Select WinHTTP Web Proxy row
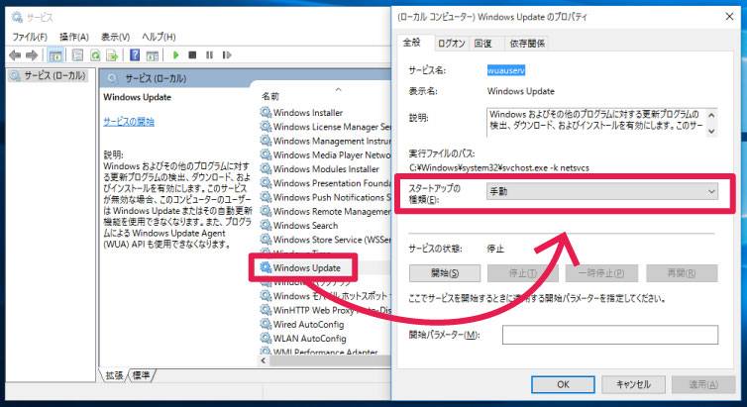The height and width of the screenshot is (407, 747). 325,310
